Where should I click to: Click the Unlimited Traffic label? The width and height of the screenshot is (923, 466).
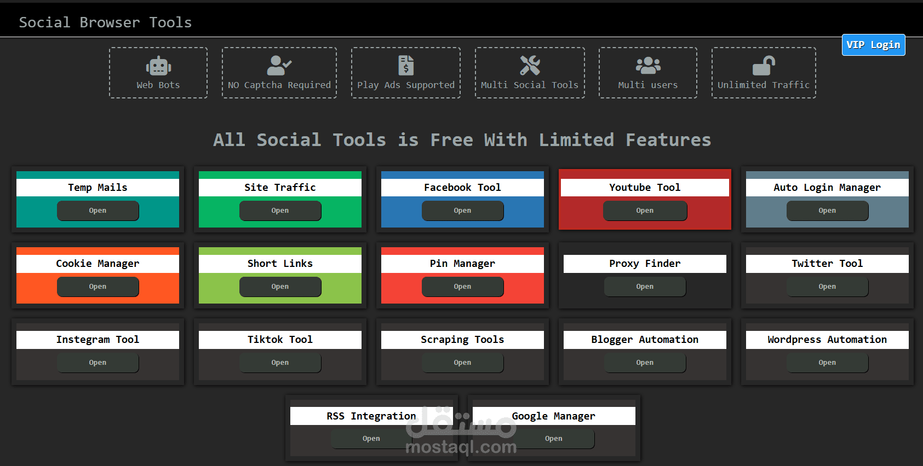[764, 85]
